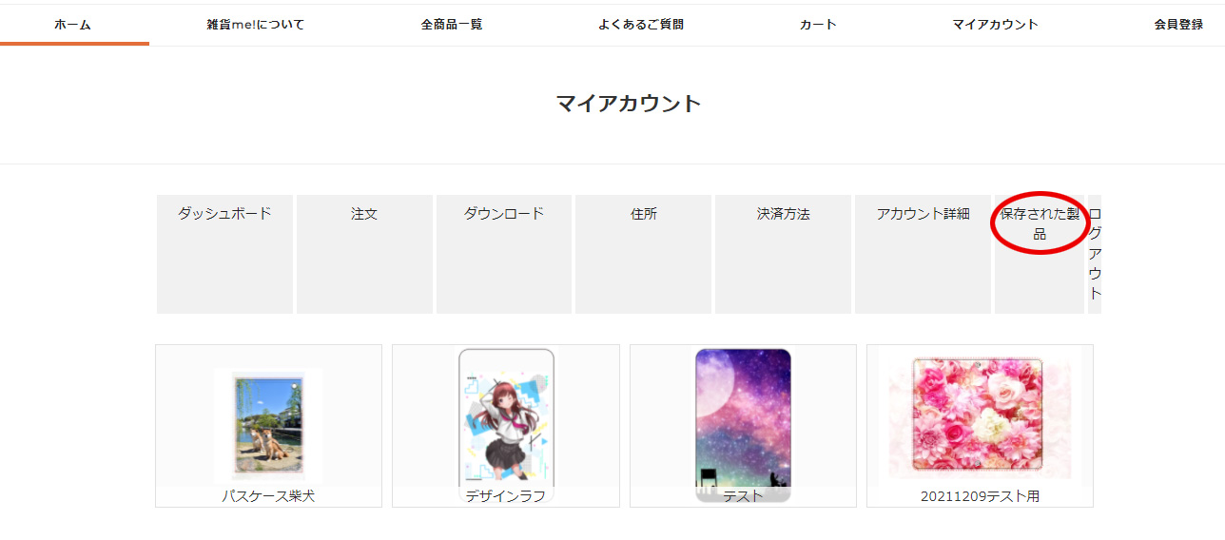Image resolution: width=1225 pixels, height=540 pixels.
Task: View the アカウント詳細 tab
Action: coord(923,254)
